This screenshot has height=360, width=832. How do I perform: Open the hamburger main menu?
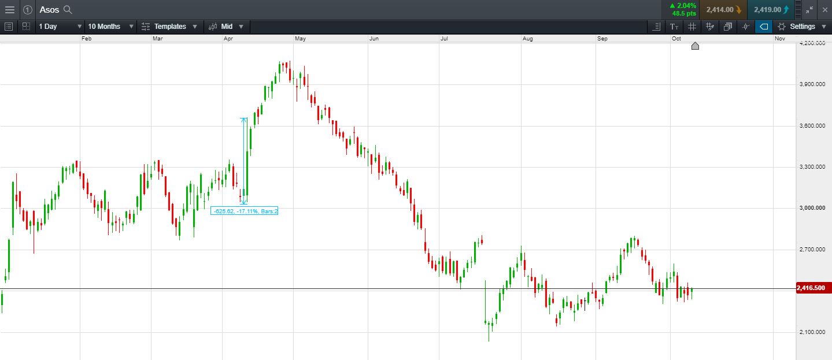tap(9, 10)
